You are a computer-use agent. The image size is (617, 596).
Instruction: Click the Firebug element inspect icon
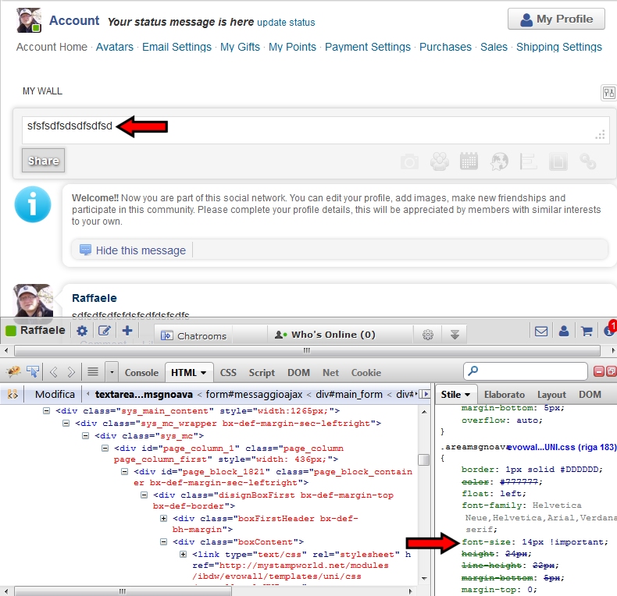click(x=33, y=372)
